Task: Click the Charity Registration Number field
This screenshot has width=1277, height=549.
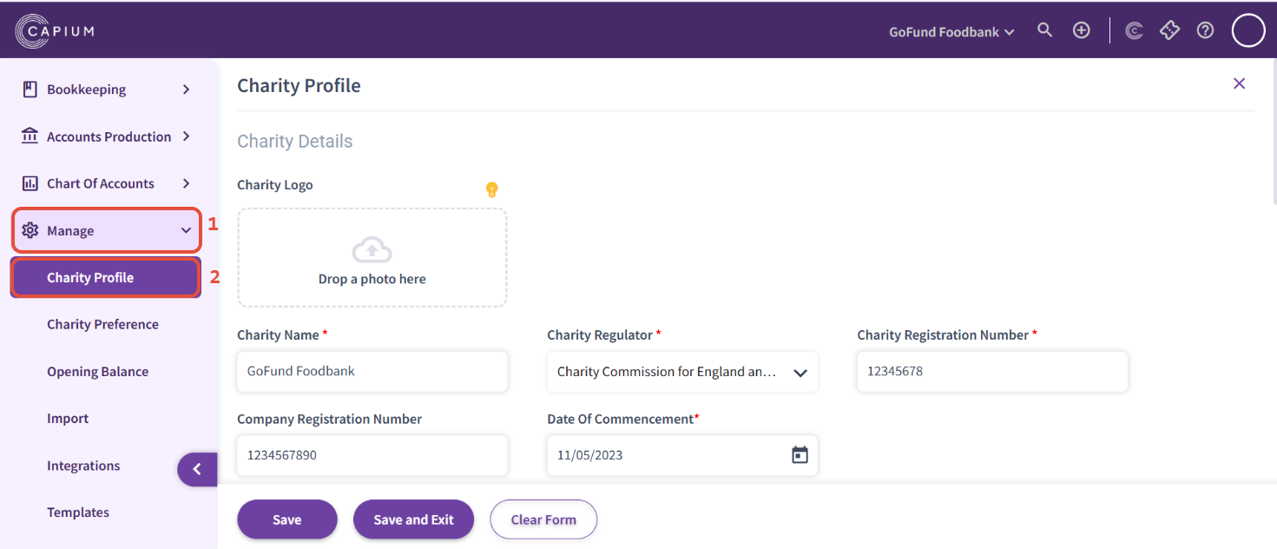Action: pos(991,372)
